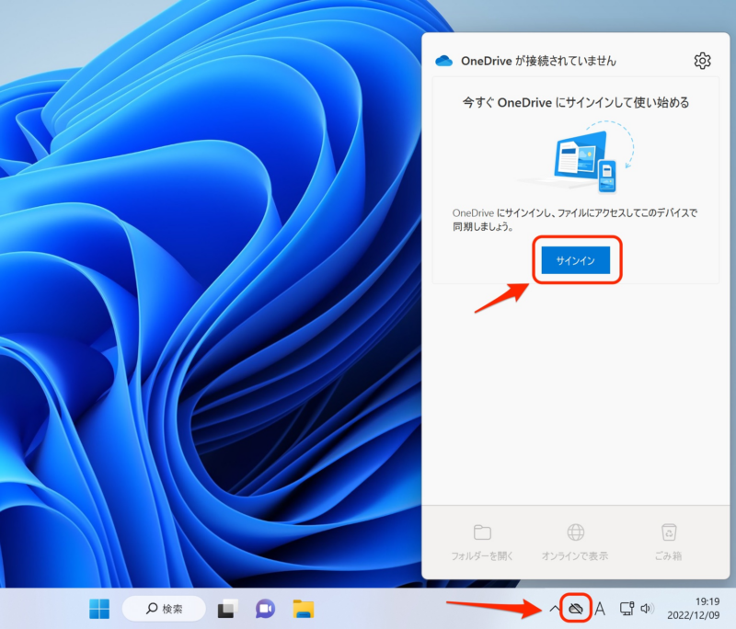This screenshot has height=629, width=736.
Task: Click heading '今すぐ OneDrive にサインインして使い始める'
Action: (x=576, y=103)
